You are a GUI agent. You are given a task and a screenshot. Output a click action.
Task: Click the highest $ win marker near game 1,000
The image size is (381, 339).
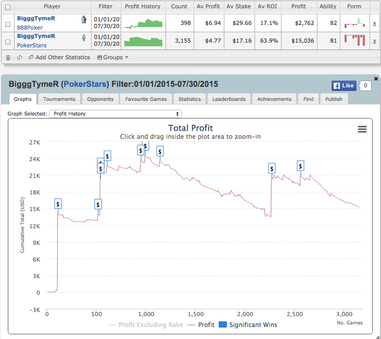pyautogui.click(x=146, y=146)
